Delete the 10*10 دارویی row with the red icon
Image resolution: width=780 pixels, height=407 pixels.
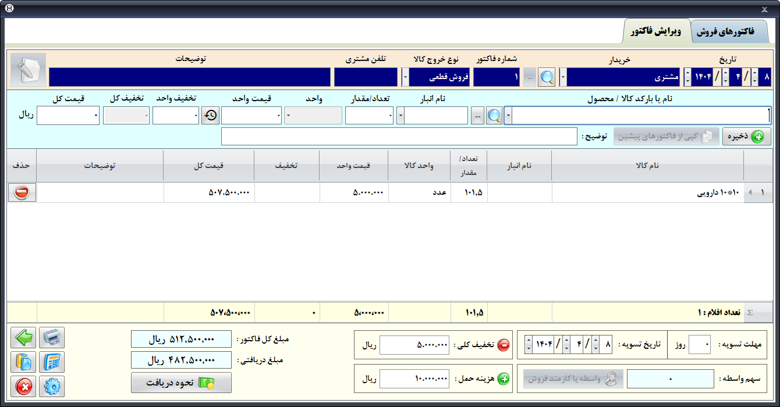(x=22, y=192)
